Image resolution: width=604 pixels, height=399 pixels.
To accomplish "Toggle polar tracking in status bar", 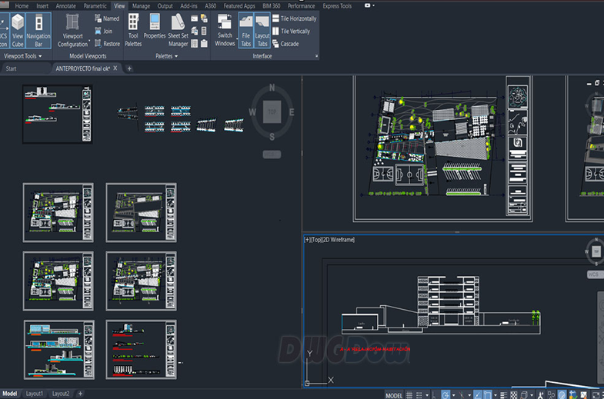I will 445,394.
